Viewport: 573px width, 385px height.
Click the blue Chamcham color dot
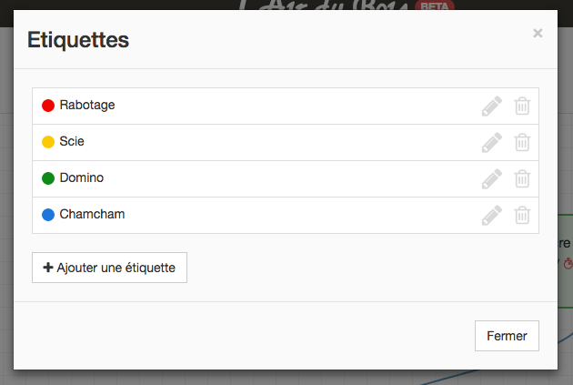coord(48,215)
